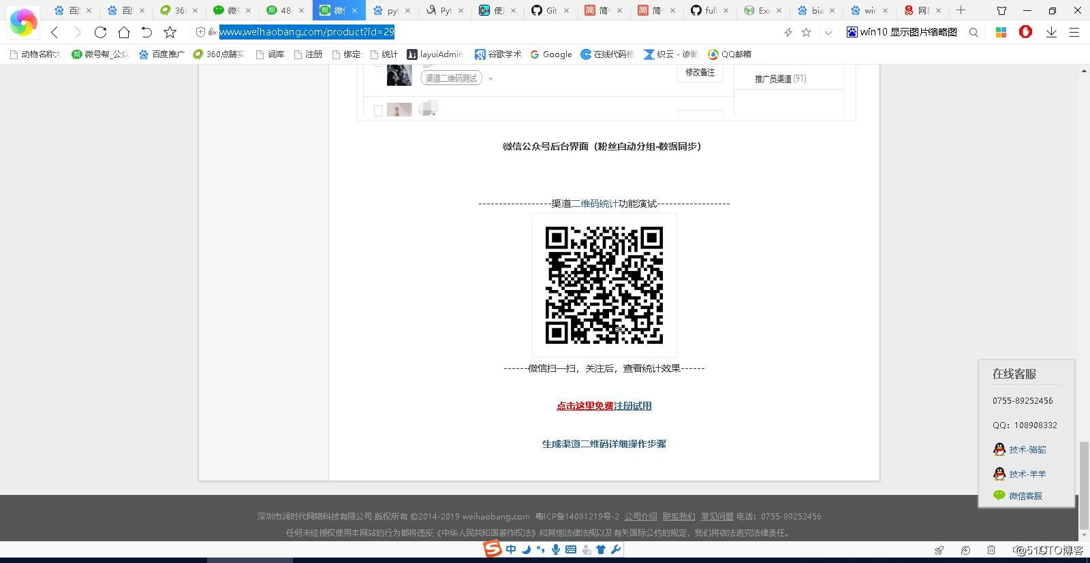Viewport: 1090px width, 563px height.
Task: Tick the checkbox beside the second fan avatar
Action: click(x=378, y=111)
